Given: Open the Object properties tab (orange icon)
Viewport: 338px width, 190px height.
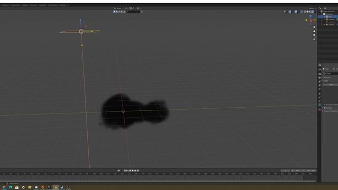Looking at the screenshot, I should [320, 94].
